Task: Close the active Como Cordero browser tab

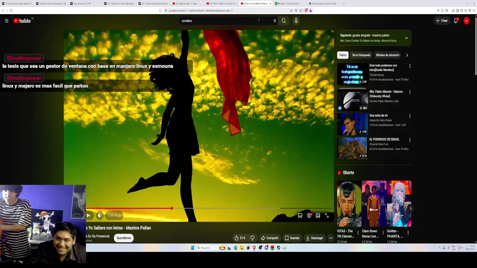Action: click(271, 3)
